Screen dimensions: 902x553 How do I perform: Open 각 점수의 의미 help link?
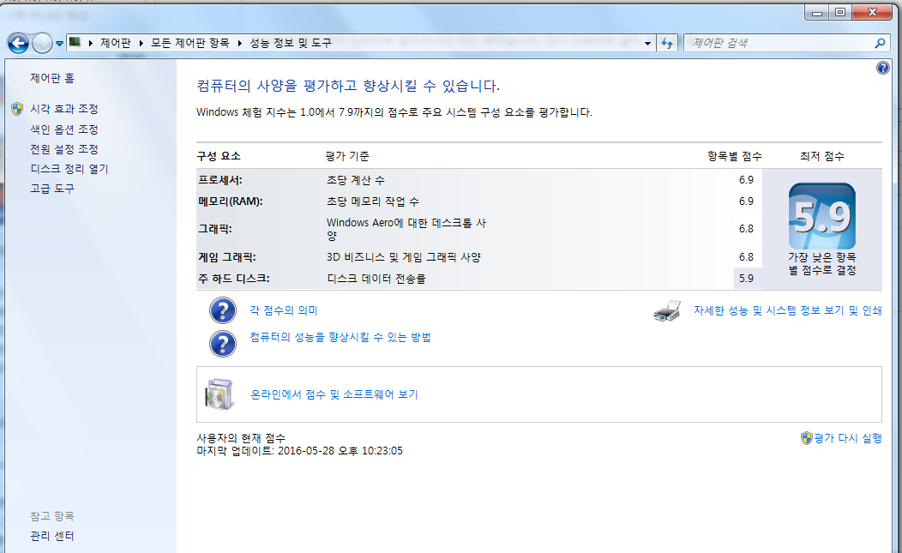point(284,310)
